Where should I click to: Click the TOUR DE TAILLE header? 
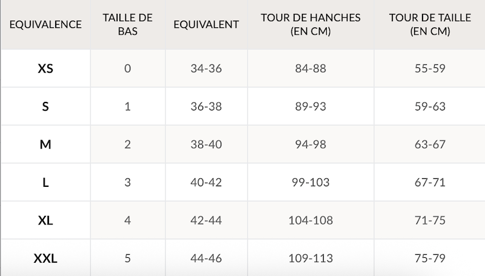pyautogui.click(x=429, y=25)
